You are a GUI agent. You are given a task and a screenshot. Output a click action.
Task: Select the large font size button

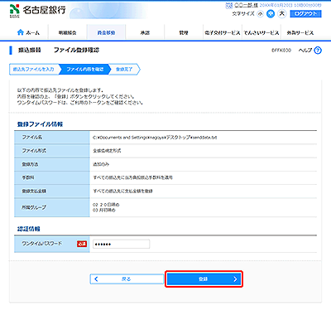click(281, 14)
